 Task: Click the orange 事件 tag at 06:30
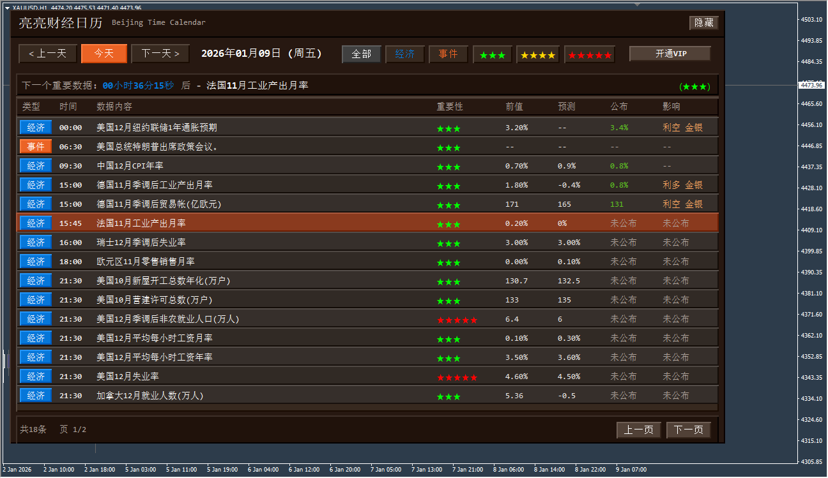[x=36, y=147]
